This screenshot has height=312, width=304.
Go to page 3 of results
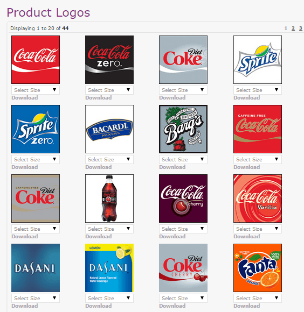pyautogui.click(x=301, y=29)
